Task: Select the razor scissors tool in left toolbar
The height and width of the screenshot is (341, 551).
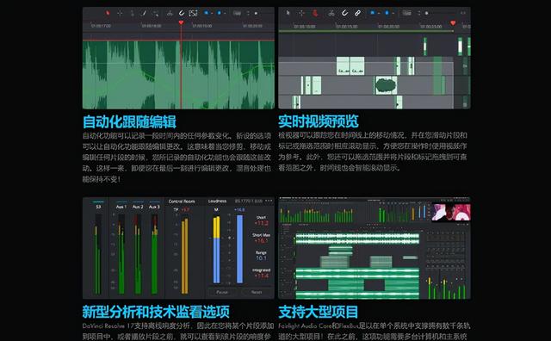Action: 170,13
